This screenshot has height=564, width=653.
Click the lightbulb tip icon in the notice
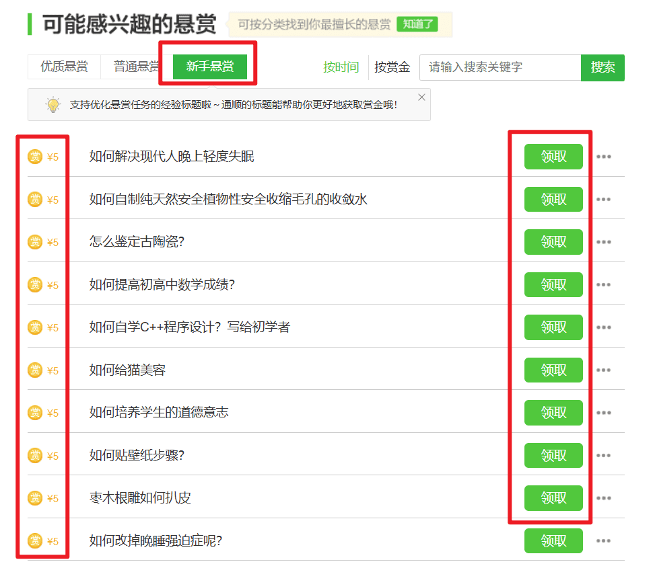coord(53,105)
